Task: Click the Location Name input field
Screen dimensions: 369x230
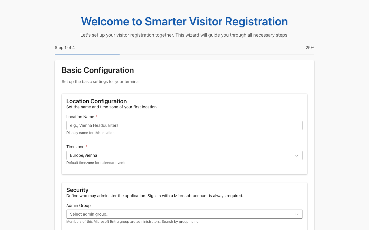Action: pyautogui.click(x=184, y=125)
